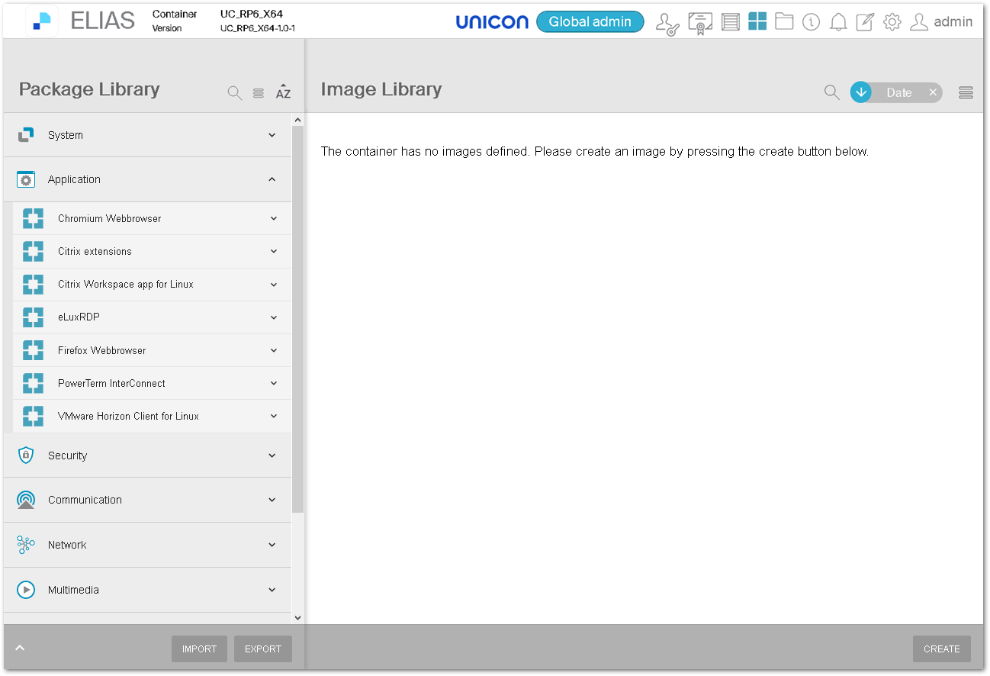Expand the Multimedia category chevron
Image resolution: width=990 pixels, height=676 pixels.
272,590
